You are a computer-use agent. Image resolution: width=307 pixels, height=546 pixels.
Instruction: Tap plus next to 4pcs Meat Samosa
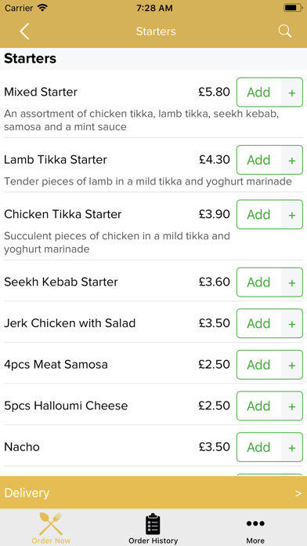click(292, 365)
